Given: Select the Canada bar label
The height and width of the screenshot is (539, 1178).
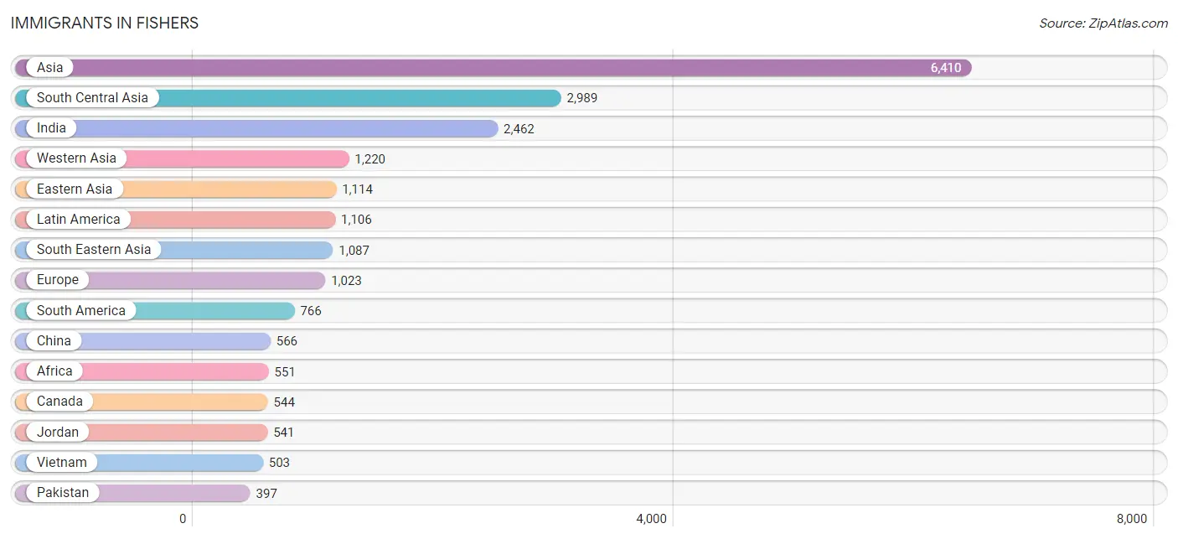Looking at the screenshot, I should click(59, 402).
